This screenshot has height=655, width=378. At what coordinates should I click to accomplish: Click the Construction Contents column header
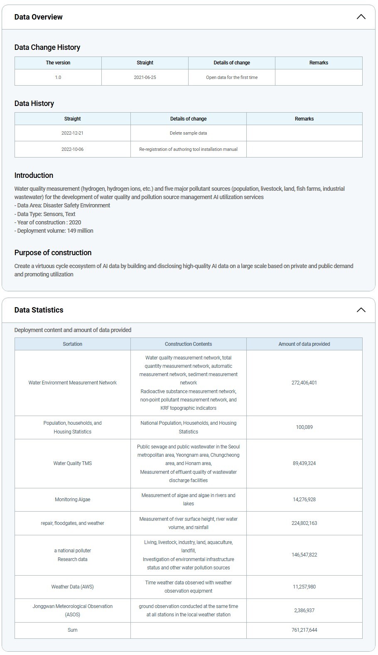pyautogui.click(x=188, y=344)
